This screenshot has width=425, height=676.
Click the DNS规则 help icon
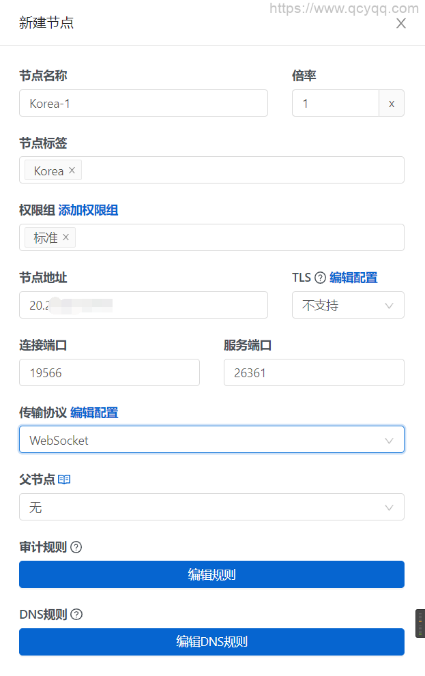click(76, 615)
